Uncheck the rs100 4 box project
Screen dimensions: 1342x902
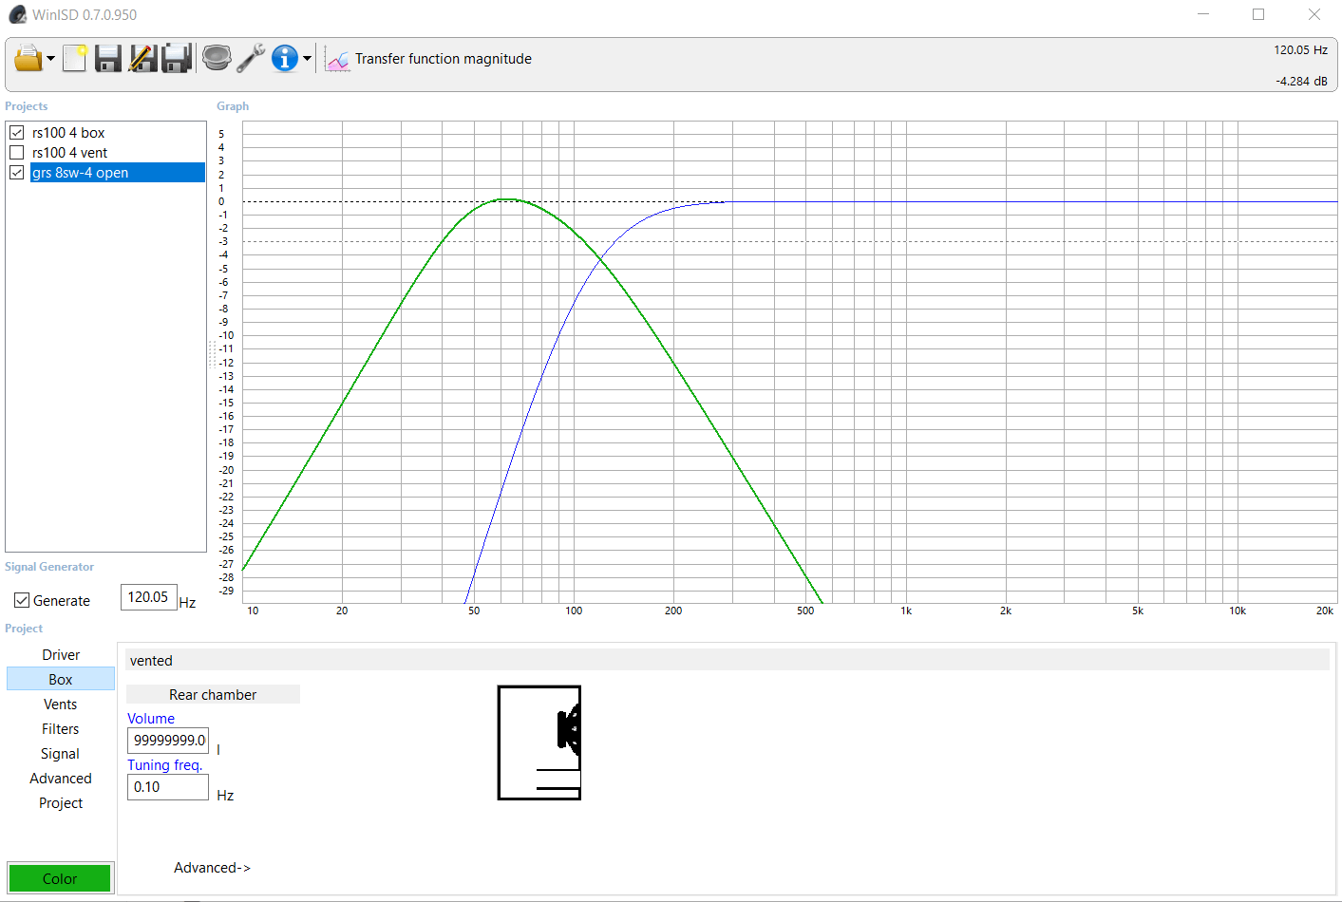[x=17, y=133]
